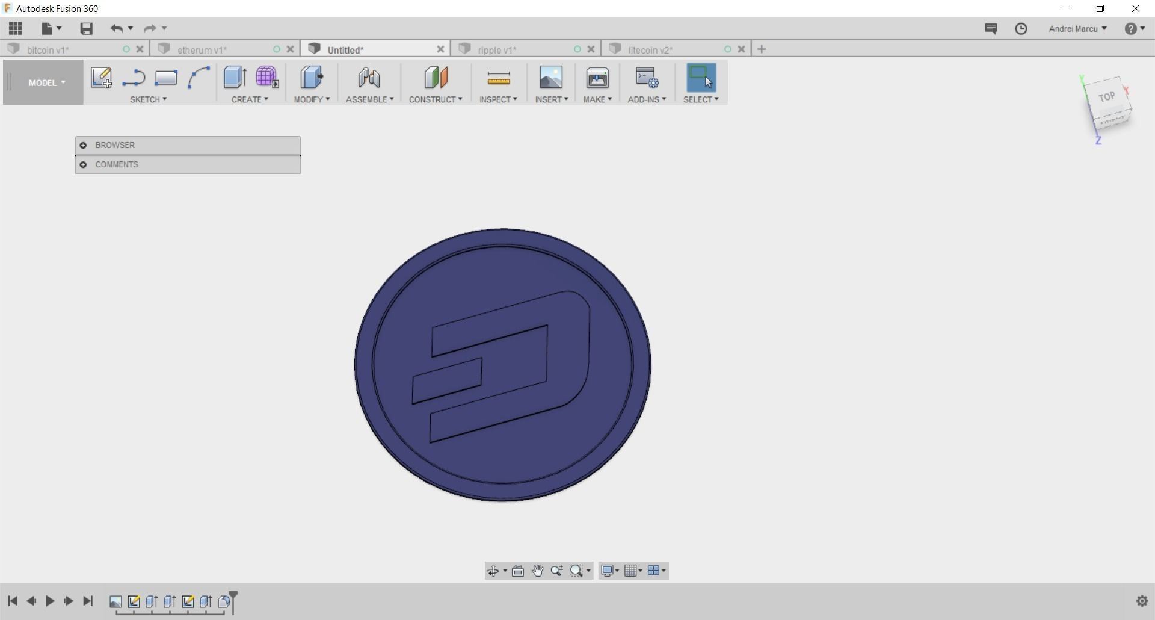
Task: Select the Offset Plane construct tool
Action: (436, 78)
